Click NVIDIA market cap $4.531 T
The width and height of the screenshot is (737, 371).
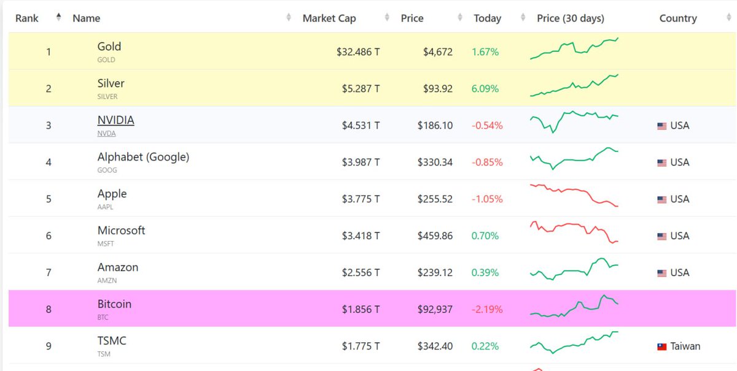[x=361, y=126]
